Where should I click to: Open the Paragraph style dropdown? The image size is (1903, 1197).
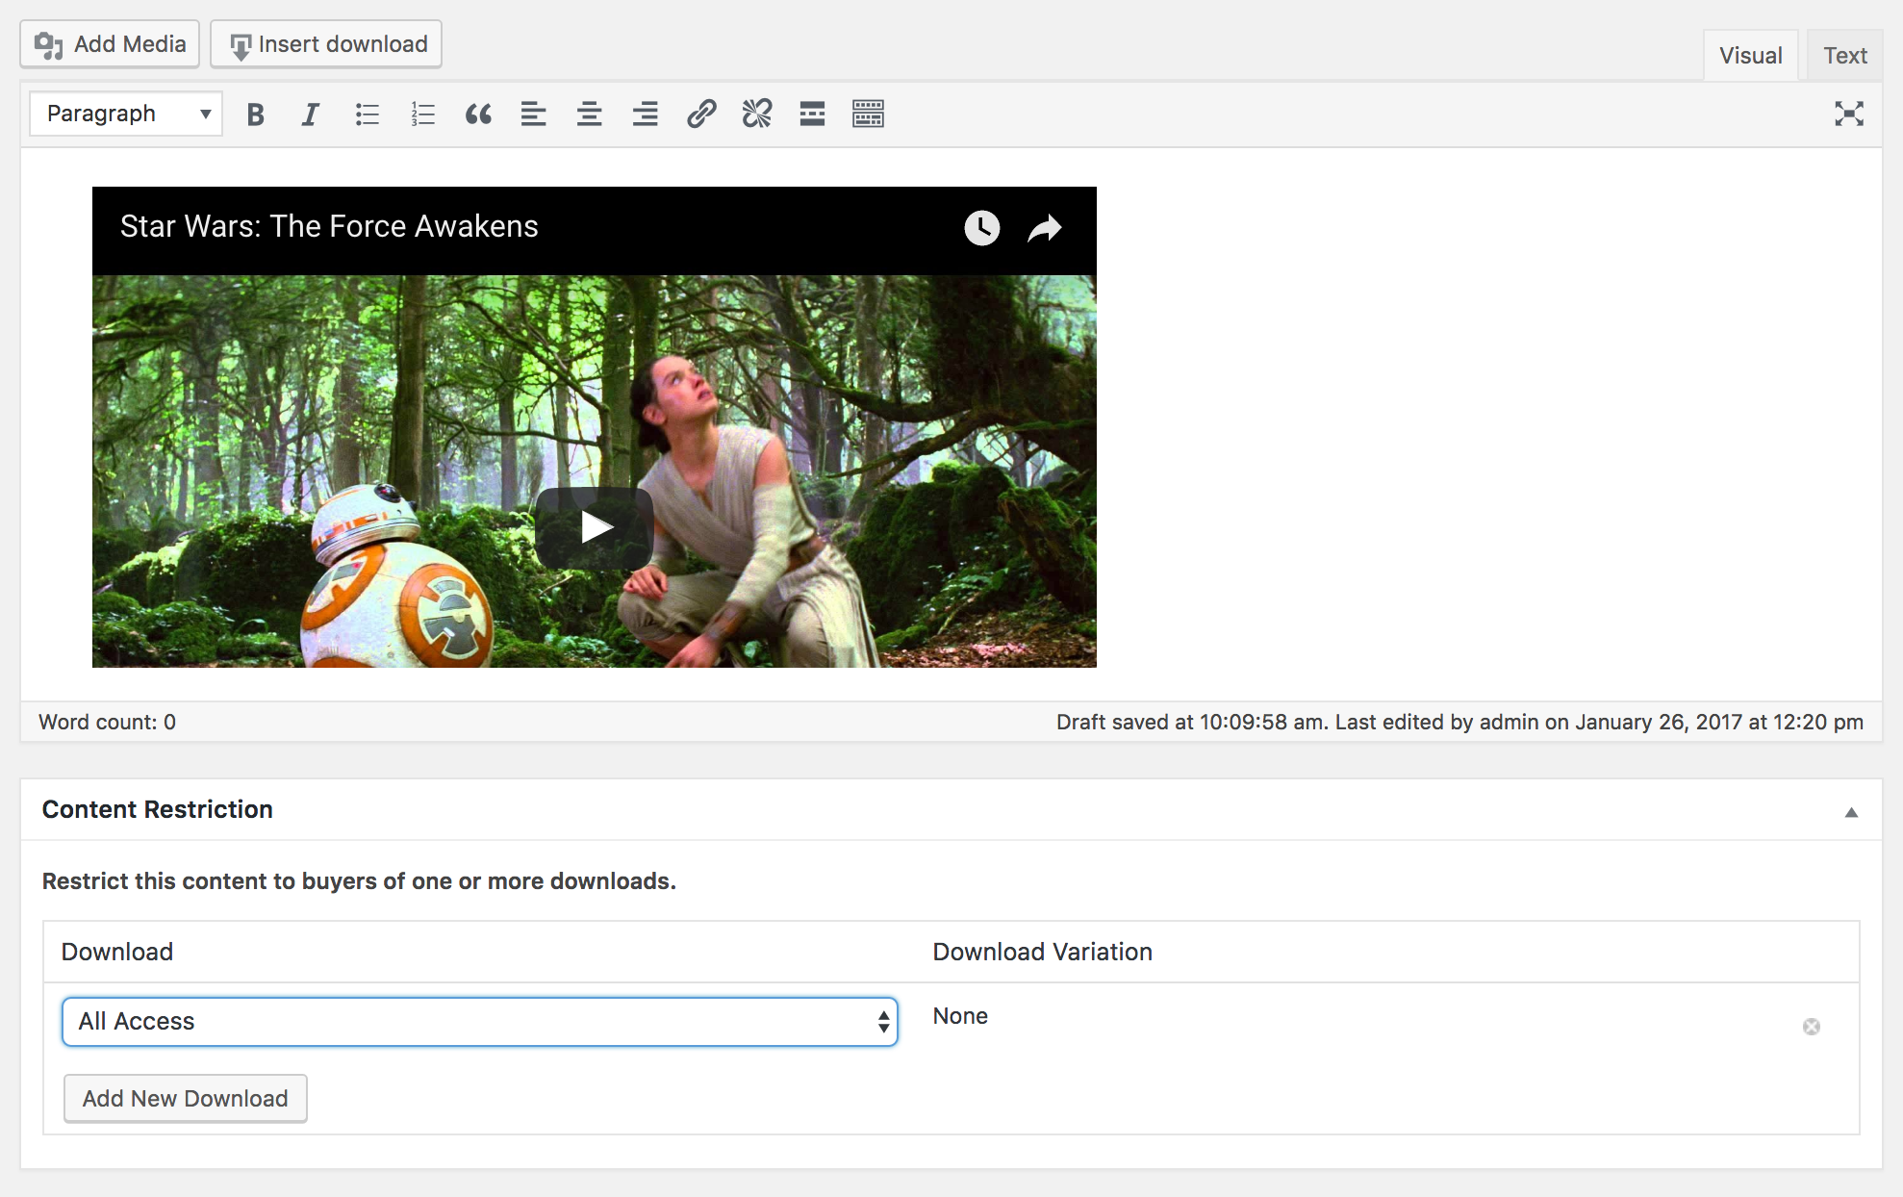(x=125, y=113)
